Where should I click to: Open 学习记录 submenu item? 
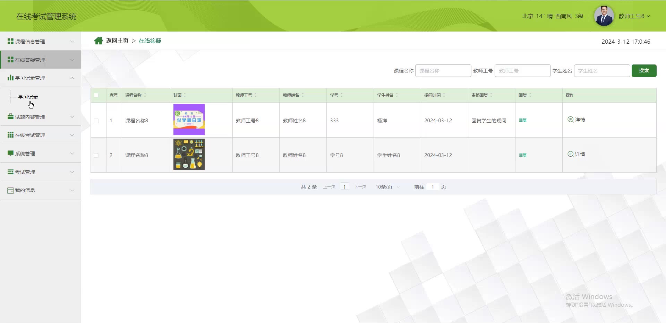tap(28, 97)
